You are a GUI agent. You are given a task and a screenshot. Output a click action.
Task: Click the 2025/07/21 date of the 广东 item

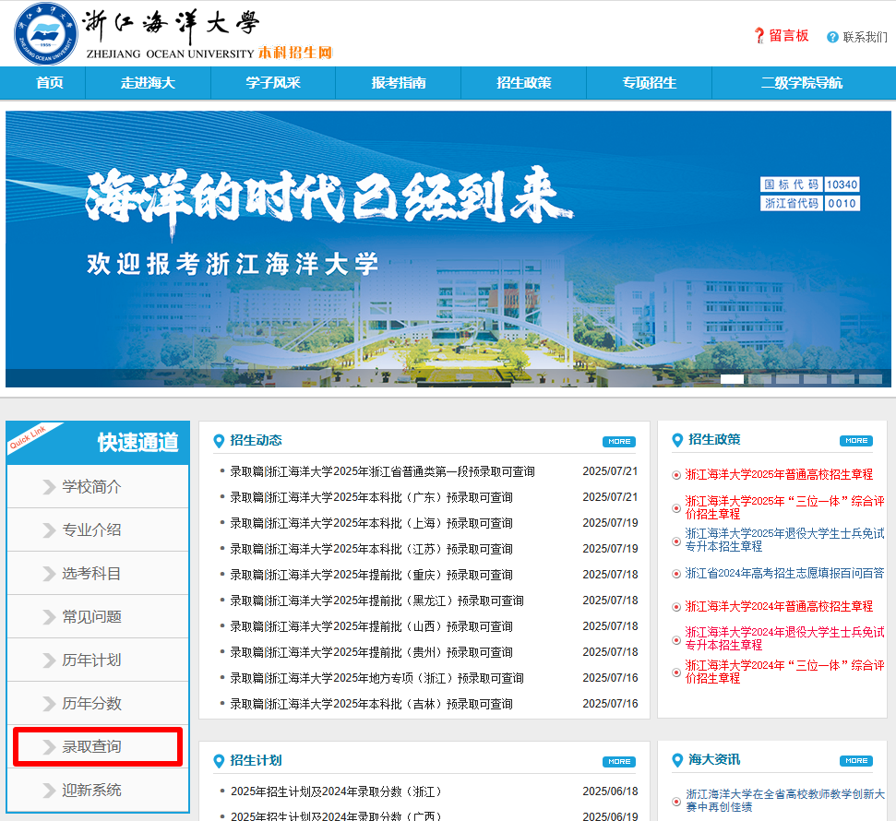point(610,497)
